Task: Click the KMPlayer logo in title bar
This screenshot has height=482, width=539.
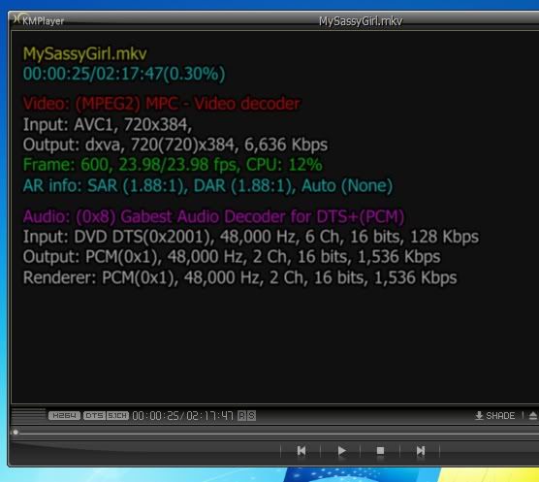Action: [x=39, y=20]
